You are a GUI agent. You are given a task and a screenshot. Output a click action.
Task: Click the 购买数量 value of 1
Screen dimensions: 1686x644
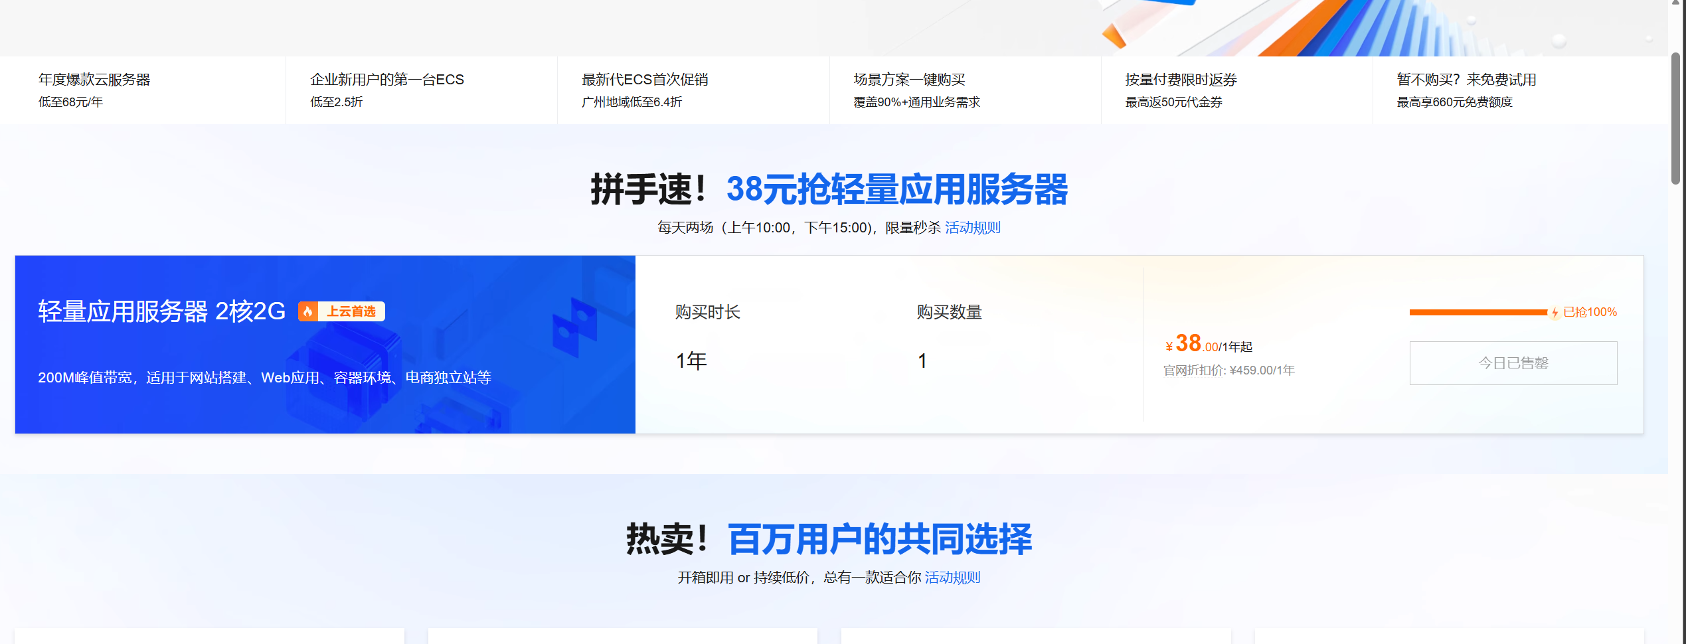922,361
